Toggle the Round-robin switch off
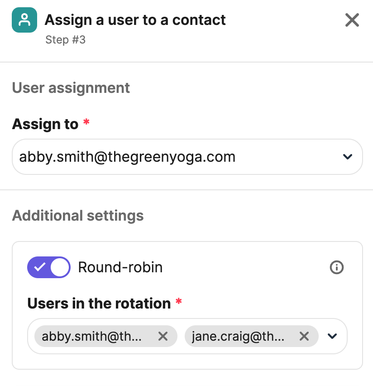Screen dimensions: 373x386 [x=49, y=267]
